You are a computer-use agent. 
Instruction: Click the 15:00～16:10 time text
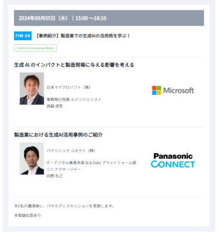91,18
